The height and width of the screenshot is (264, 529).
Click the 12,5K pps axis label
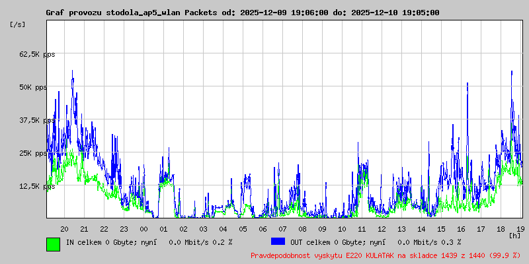(37, 187)
